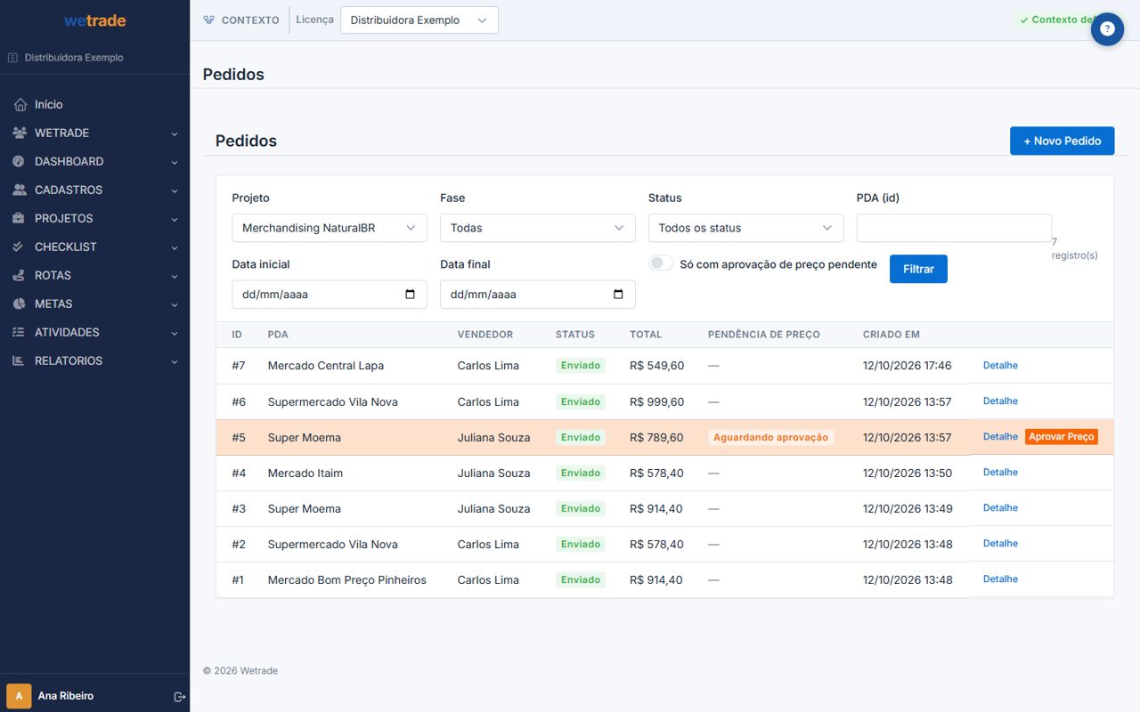Open the Licença dropdown

click(x=419, y=20)
